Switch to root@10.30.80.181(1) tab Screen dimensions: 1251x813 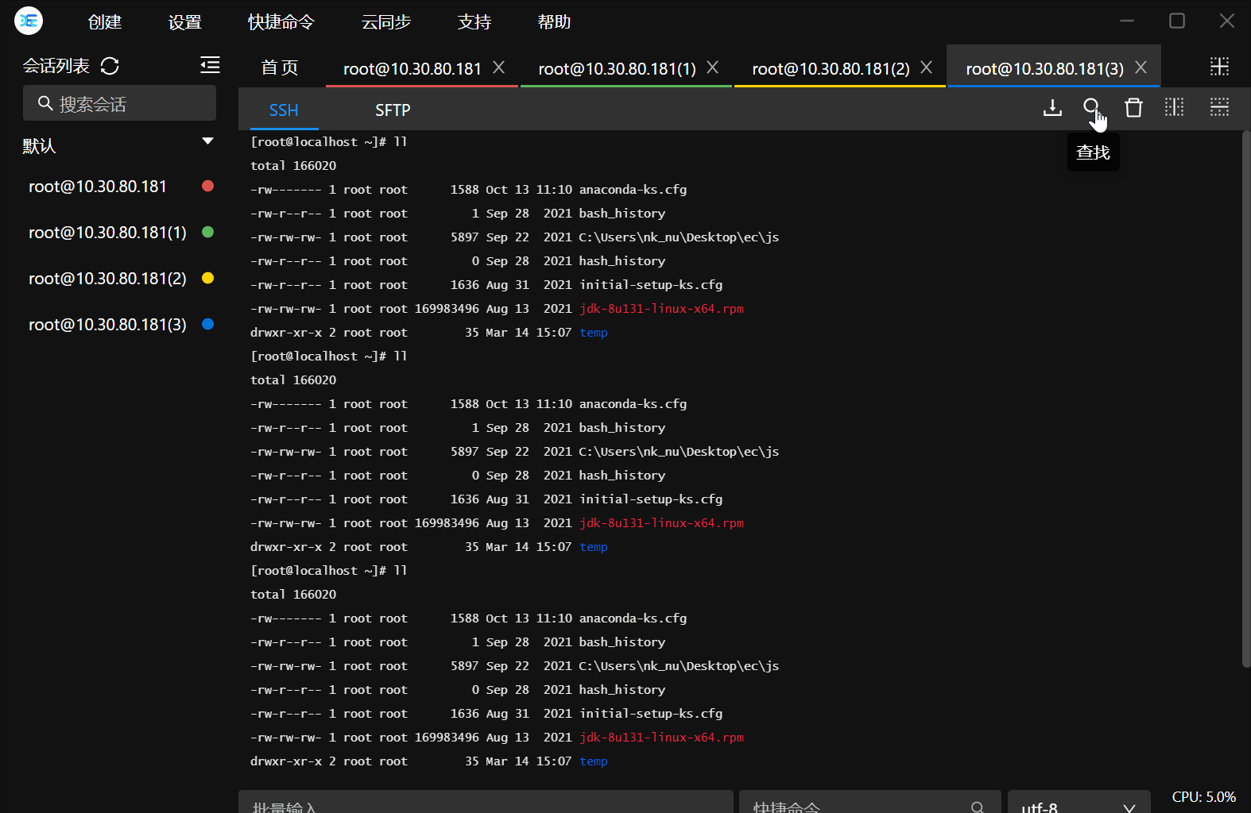617,68
